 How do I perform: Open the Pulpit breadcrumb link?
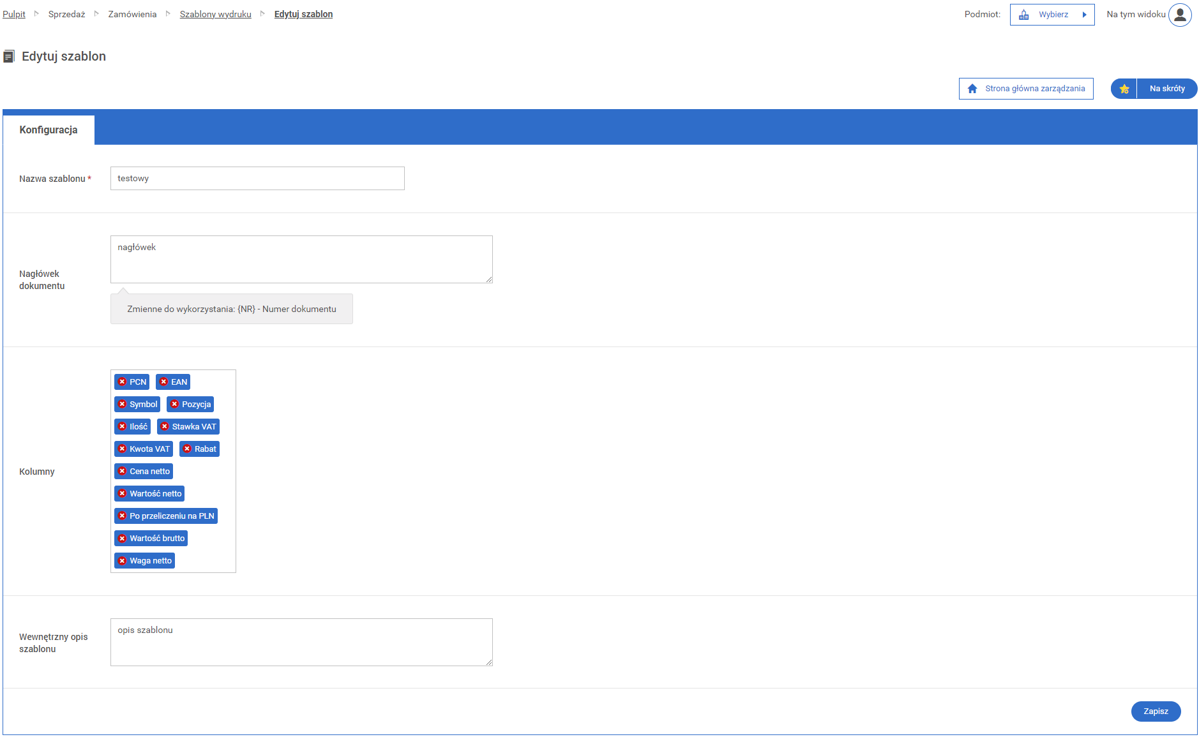coord(14,14)
